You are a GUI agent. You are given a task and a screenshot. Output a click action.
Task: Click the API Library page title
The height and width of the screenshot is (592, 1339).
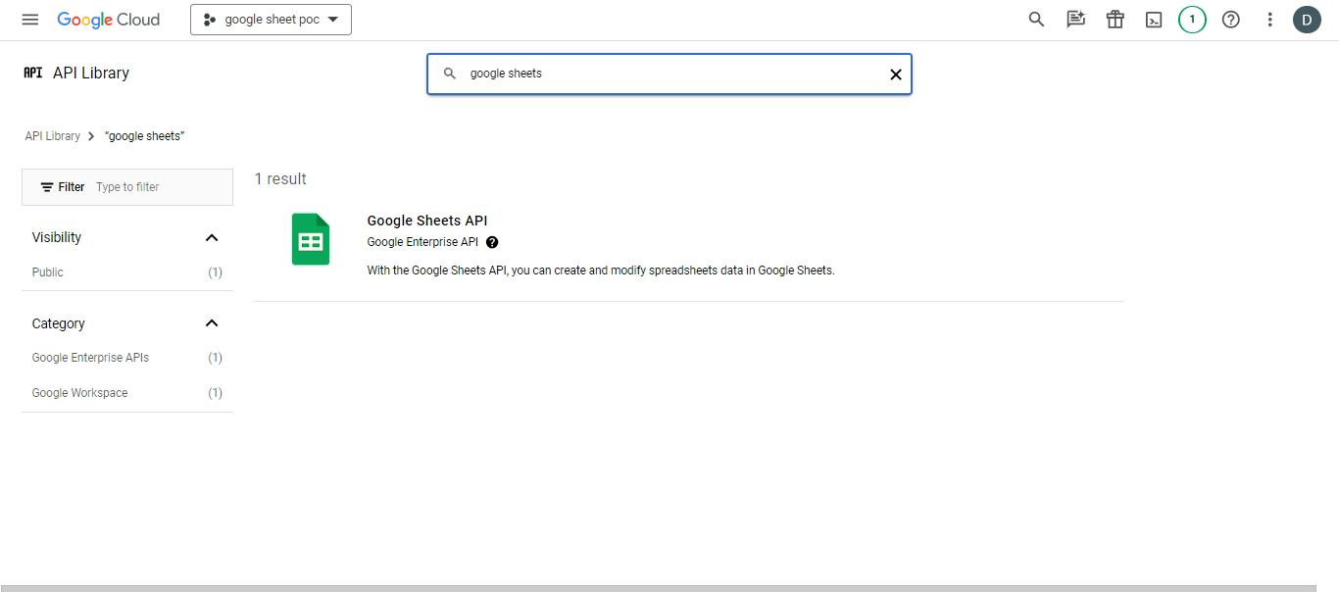[91, 74]
